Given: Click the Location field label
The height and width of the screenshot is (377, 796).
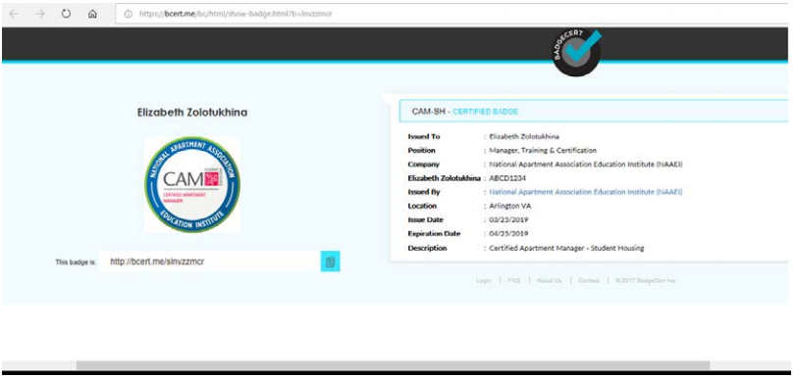Looking at the screenshot, I should [x=422, y=207].
